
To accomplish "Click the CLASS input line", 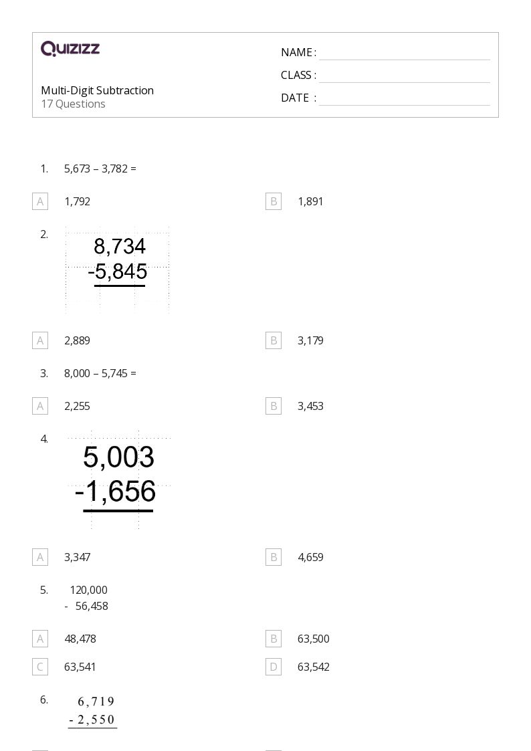I will [x=404, y=76].
